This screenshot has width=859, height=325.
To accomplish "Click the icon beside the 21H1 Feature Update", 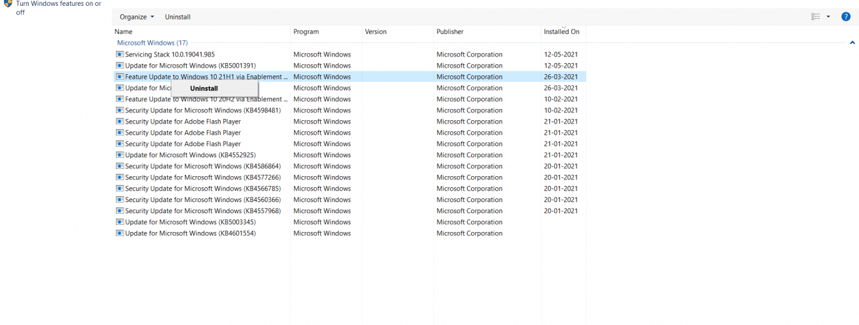I will 120,77.
